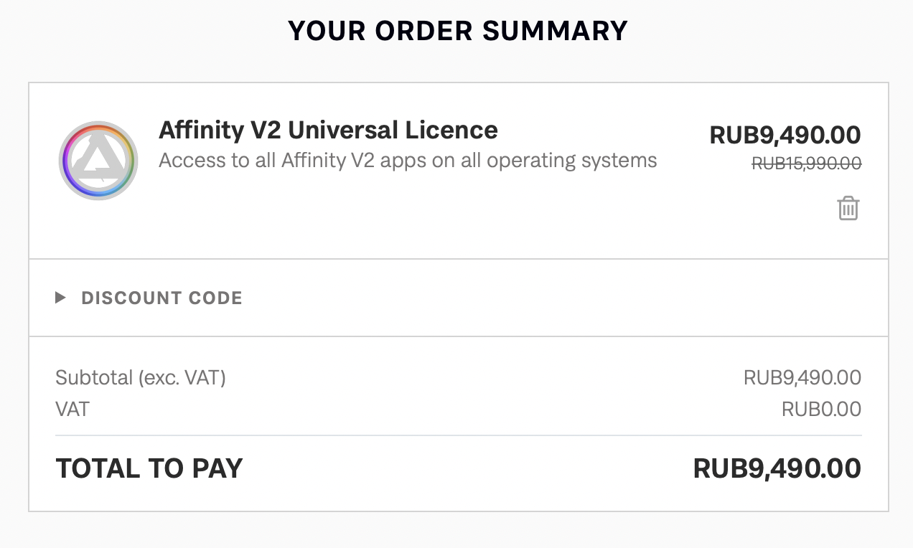Screen dimensions: 913x548
Task: Click the border line directly below DISCOUNT CODE row
Action: coord(458,336)
